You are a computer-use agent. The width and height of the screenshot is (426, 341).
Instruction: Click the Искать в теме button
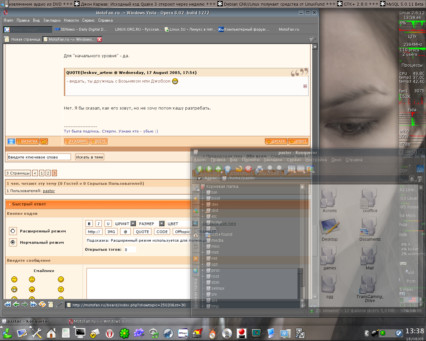pyautogui.click(x=90, y=157)
